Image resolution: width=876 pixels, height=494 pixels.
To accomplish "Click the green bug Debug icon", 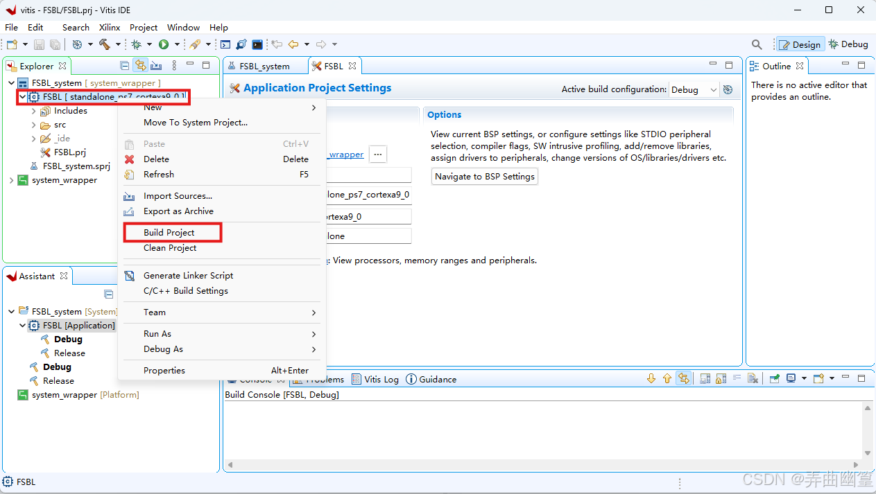I will point(137,44).
